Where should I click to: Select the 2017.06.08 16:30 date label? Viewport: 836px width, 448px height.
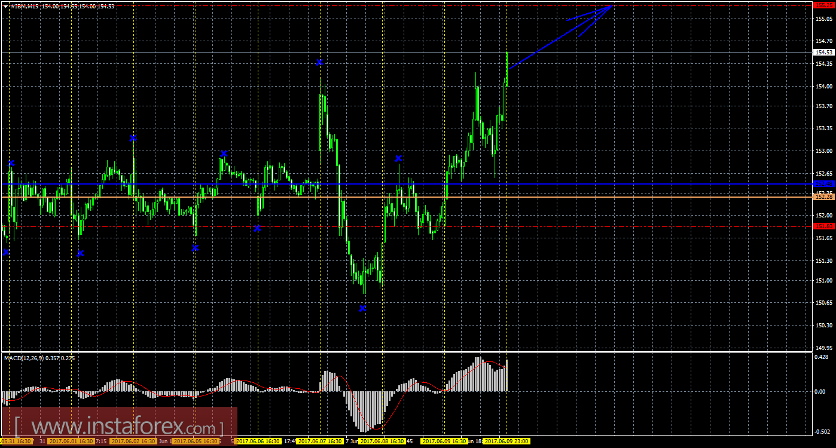click(383, 441)
